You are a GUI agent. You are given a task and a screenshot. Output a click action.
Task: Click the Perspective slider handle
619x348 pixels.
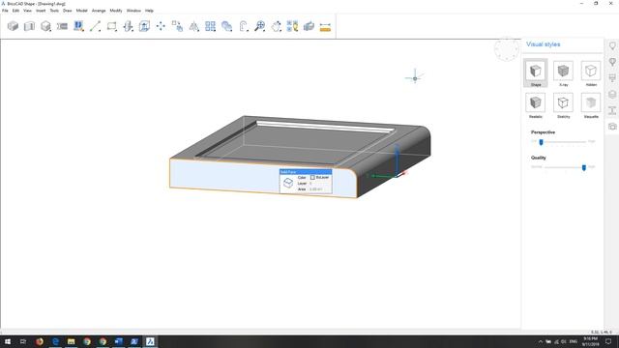(x=541, y=142)
